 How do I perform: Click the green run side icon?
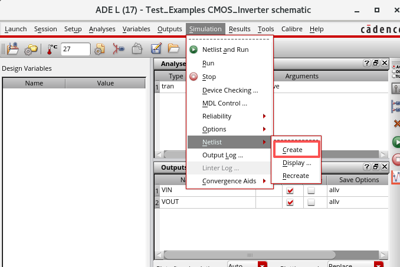pos(396,142)
